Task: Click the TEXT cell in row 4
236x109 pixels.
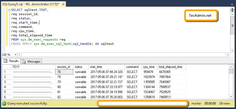Action: pos(33,87)
